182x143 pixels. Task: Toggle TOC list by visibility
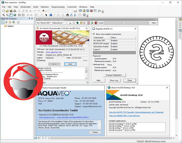point(10,22)
